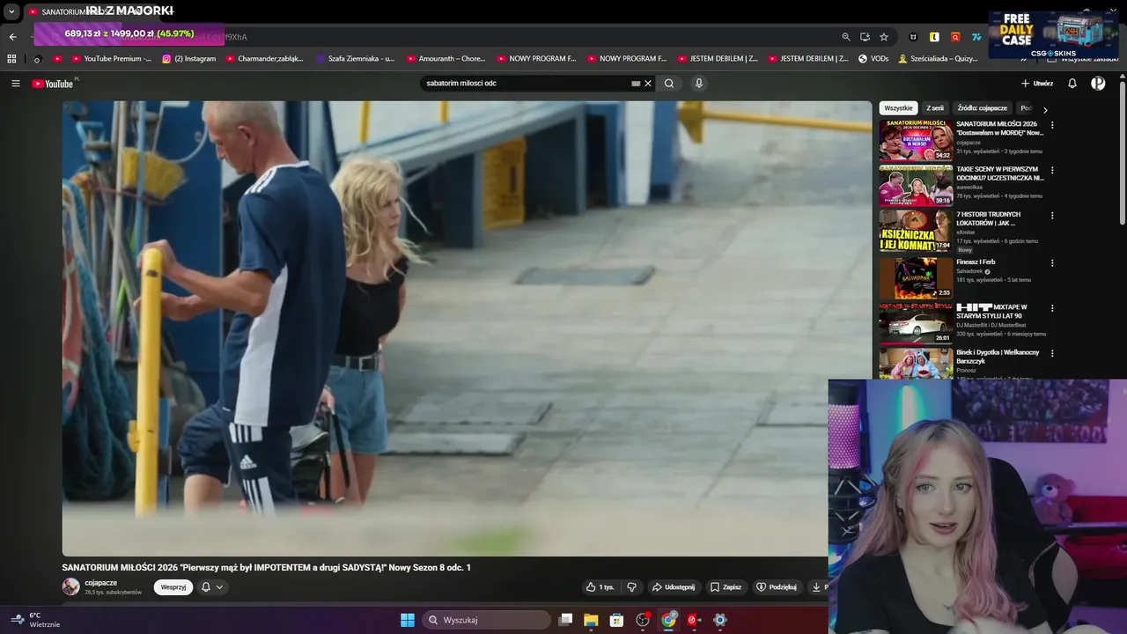Start voice search with the microphone
The image size is (1127, 634).
point(699,84)
